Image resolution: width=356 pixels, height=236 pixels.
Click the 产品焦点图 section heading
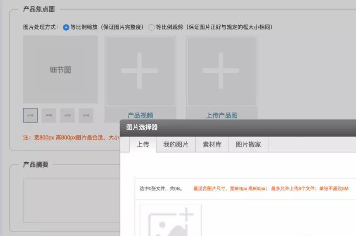(x=38, y=9)
